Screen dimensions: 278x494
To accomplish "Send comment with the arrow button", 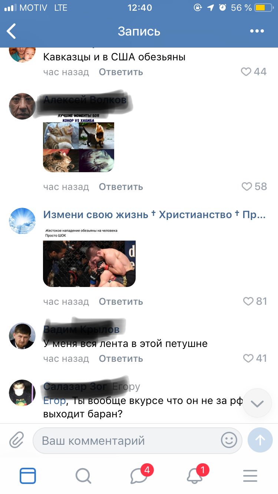I will (260, 440).
